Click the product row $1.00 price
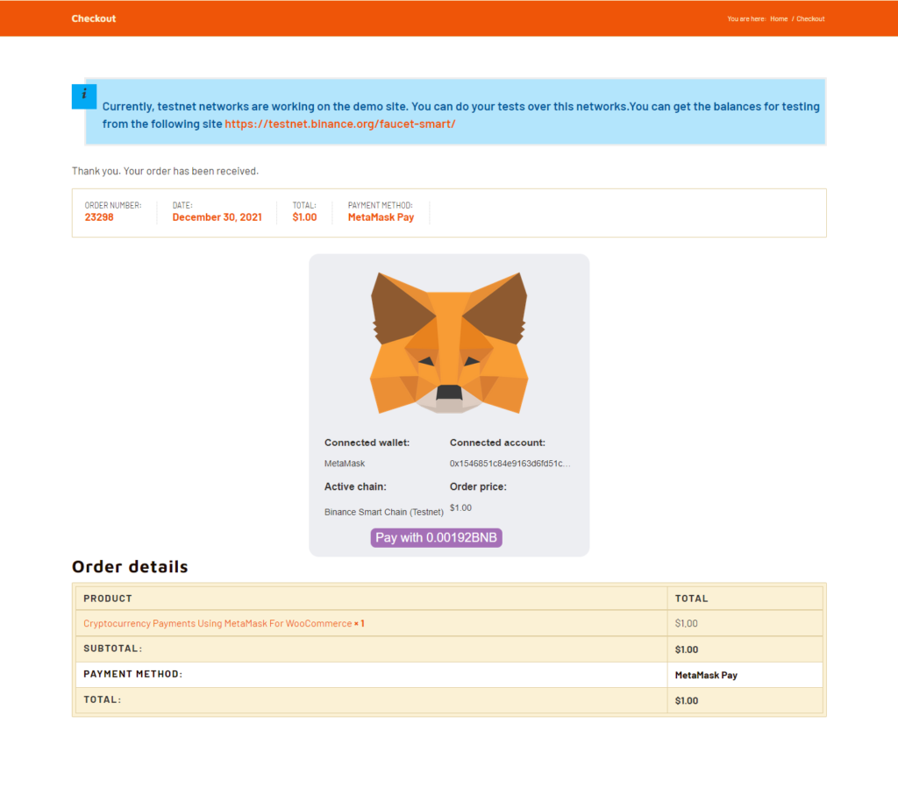 pos(686,623)
